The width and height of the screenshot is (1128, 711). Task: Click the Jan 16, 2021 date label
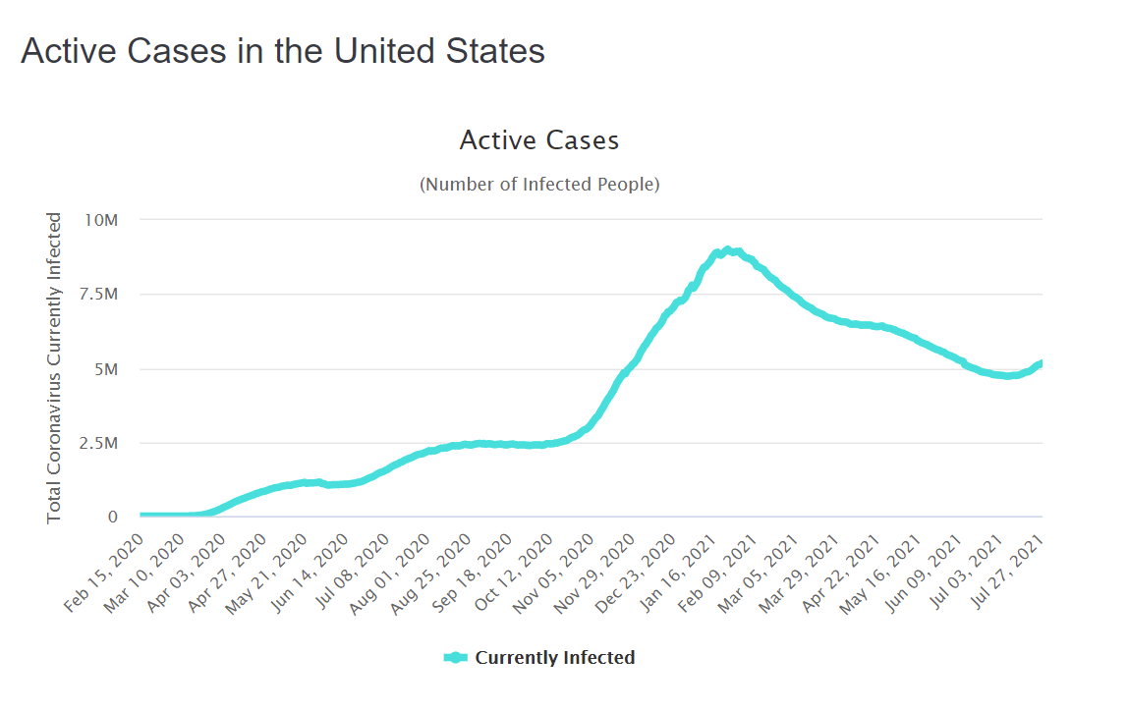(677, 573)
